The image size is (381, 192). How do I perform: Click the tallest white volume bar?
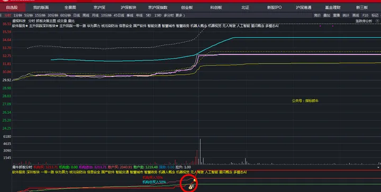coord(200,152)
